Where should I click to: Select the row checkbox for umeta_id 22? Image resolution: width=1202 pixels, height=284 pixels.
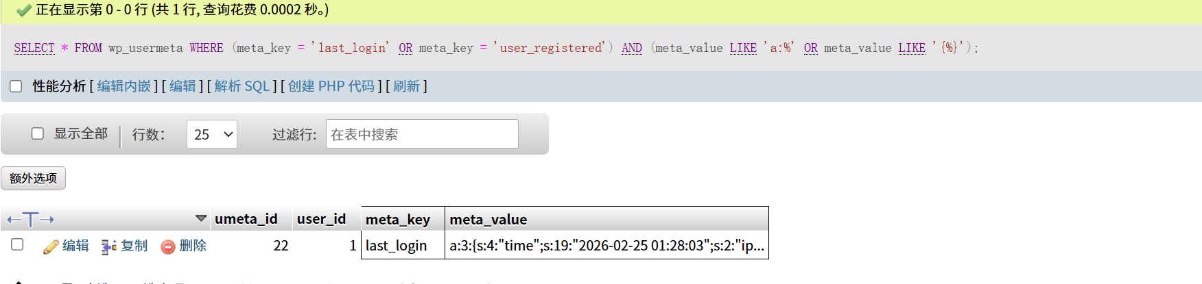click(17, 244)
